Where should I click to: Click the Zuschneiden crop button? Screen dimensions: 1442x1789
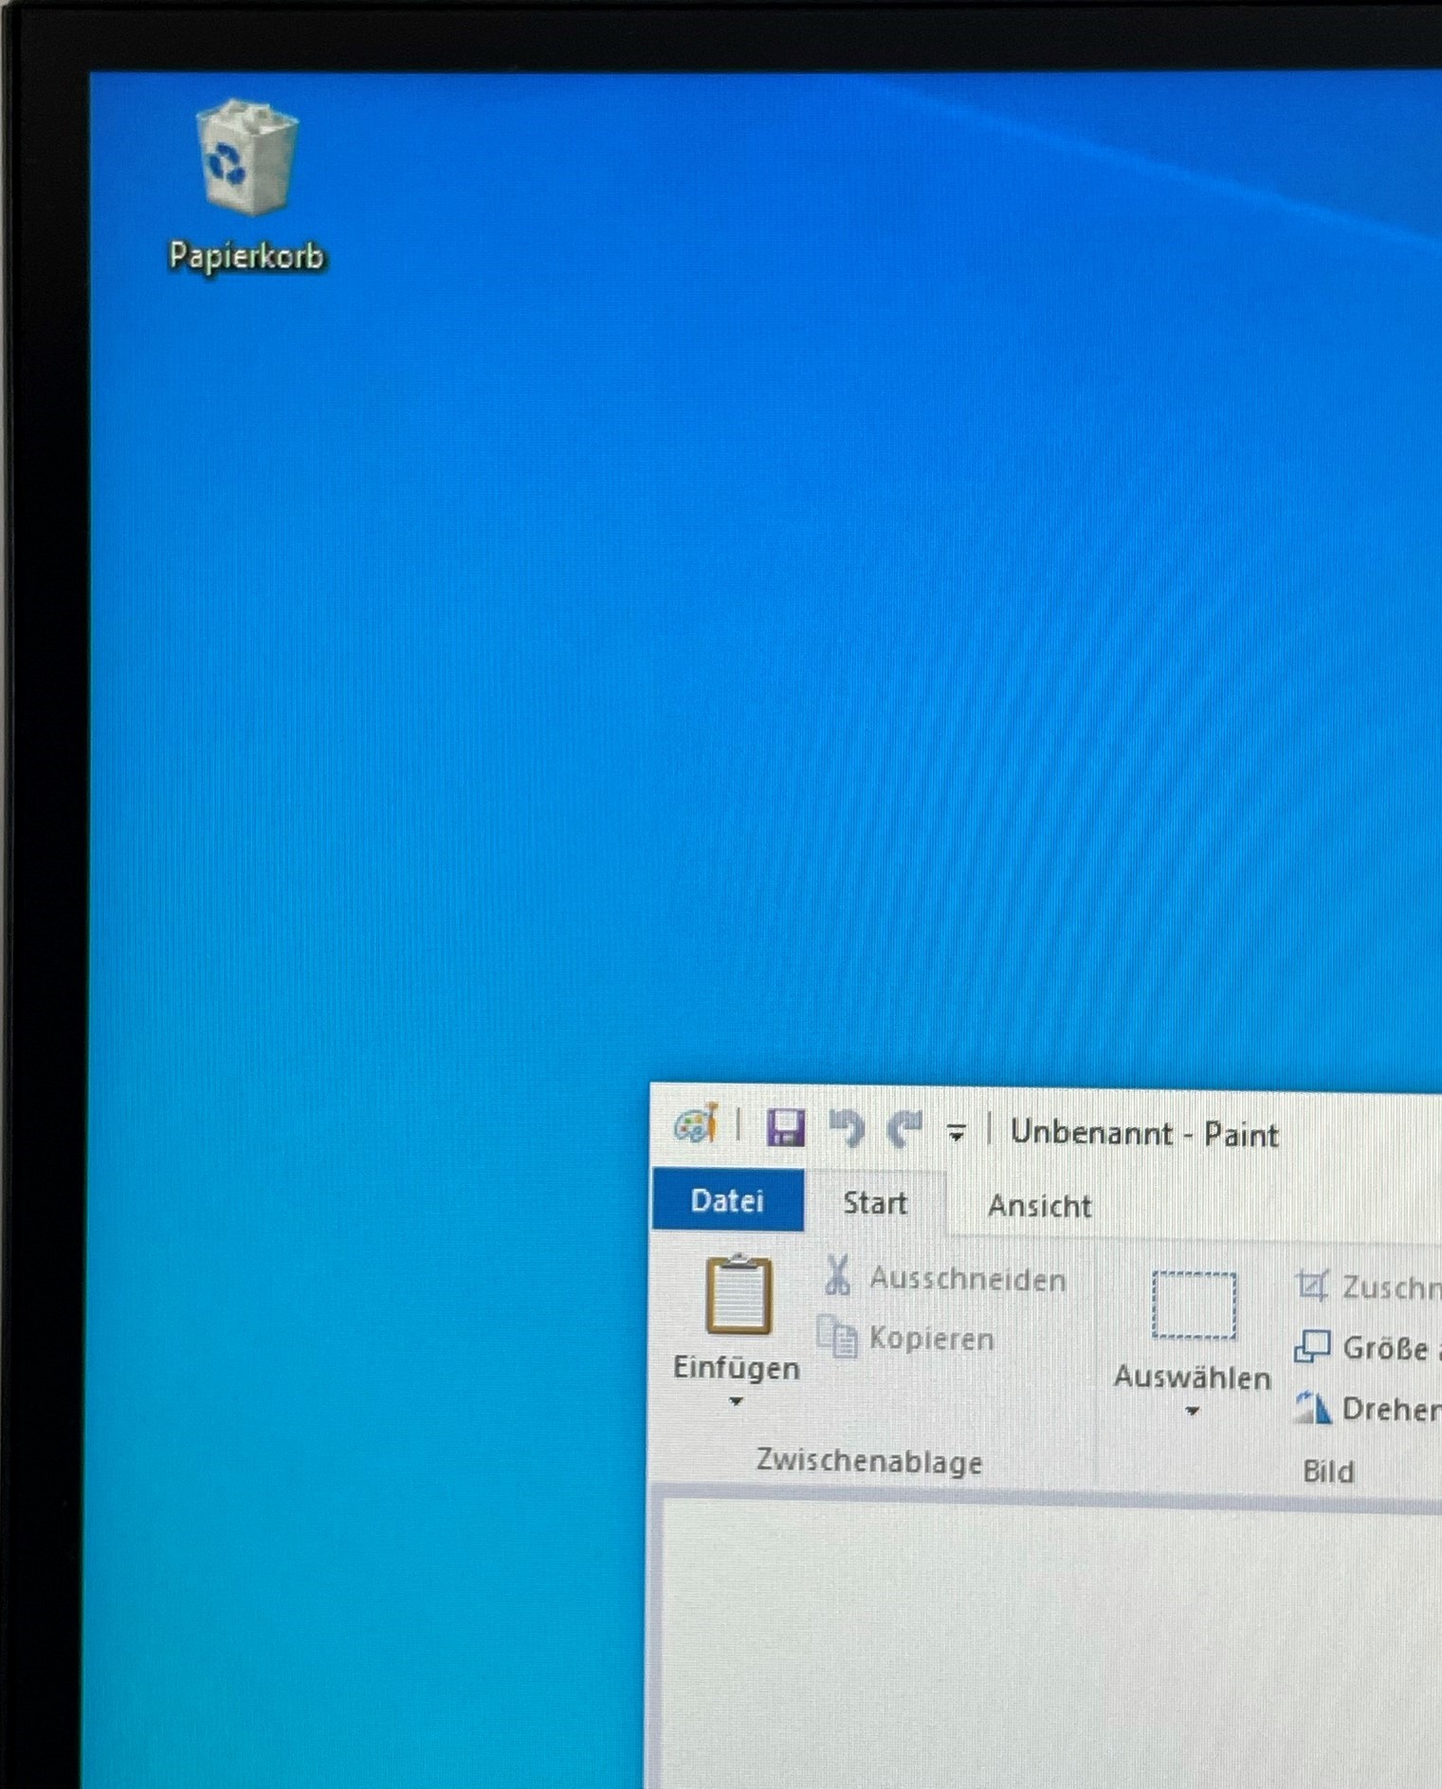tap(1367, 1286)
